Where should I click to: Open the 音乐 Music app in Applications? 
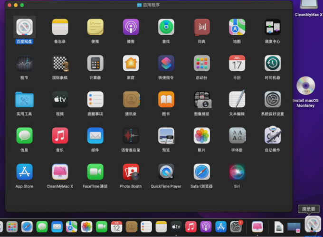60,136
